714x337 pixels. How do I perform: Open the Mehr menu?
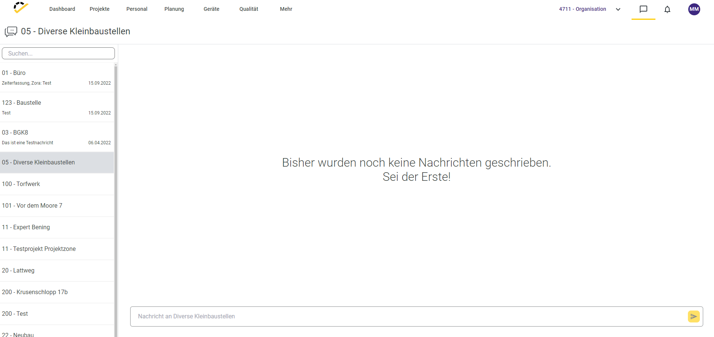click(x=286, y=9)
